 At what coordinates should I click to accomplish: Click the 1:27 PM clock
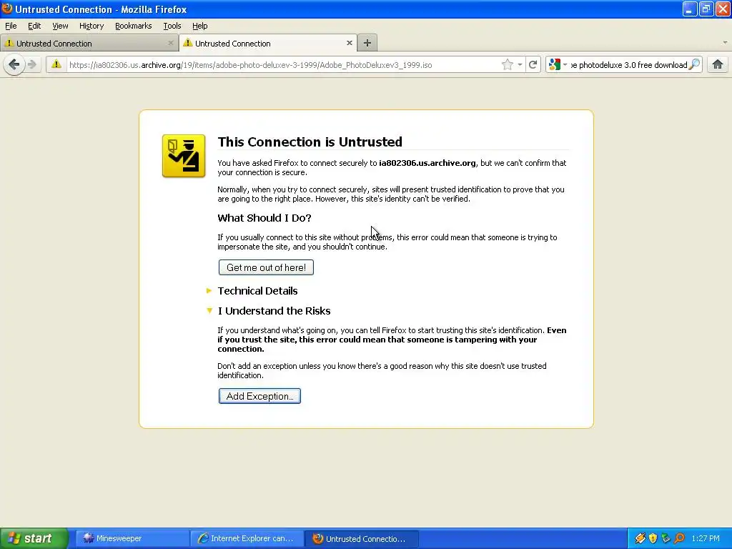click(x=706, y=538)
